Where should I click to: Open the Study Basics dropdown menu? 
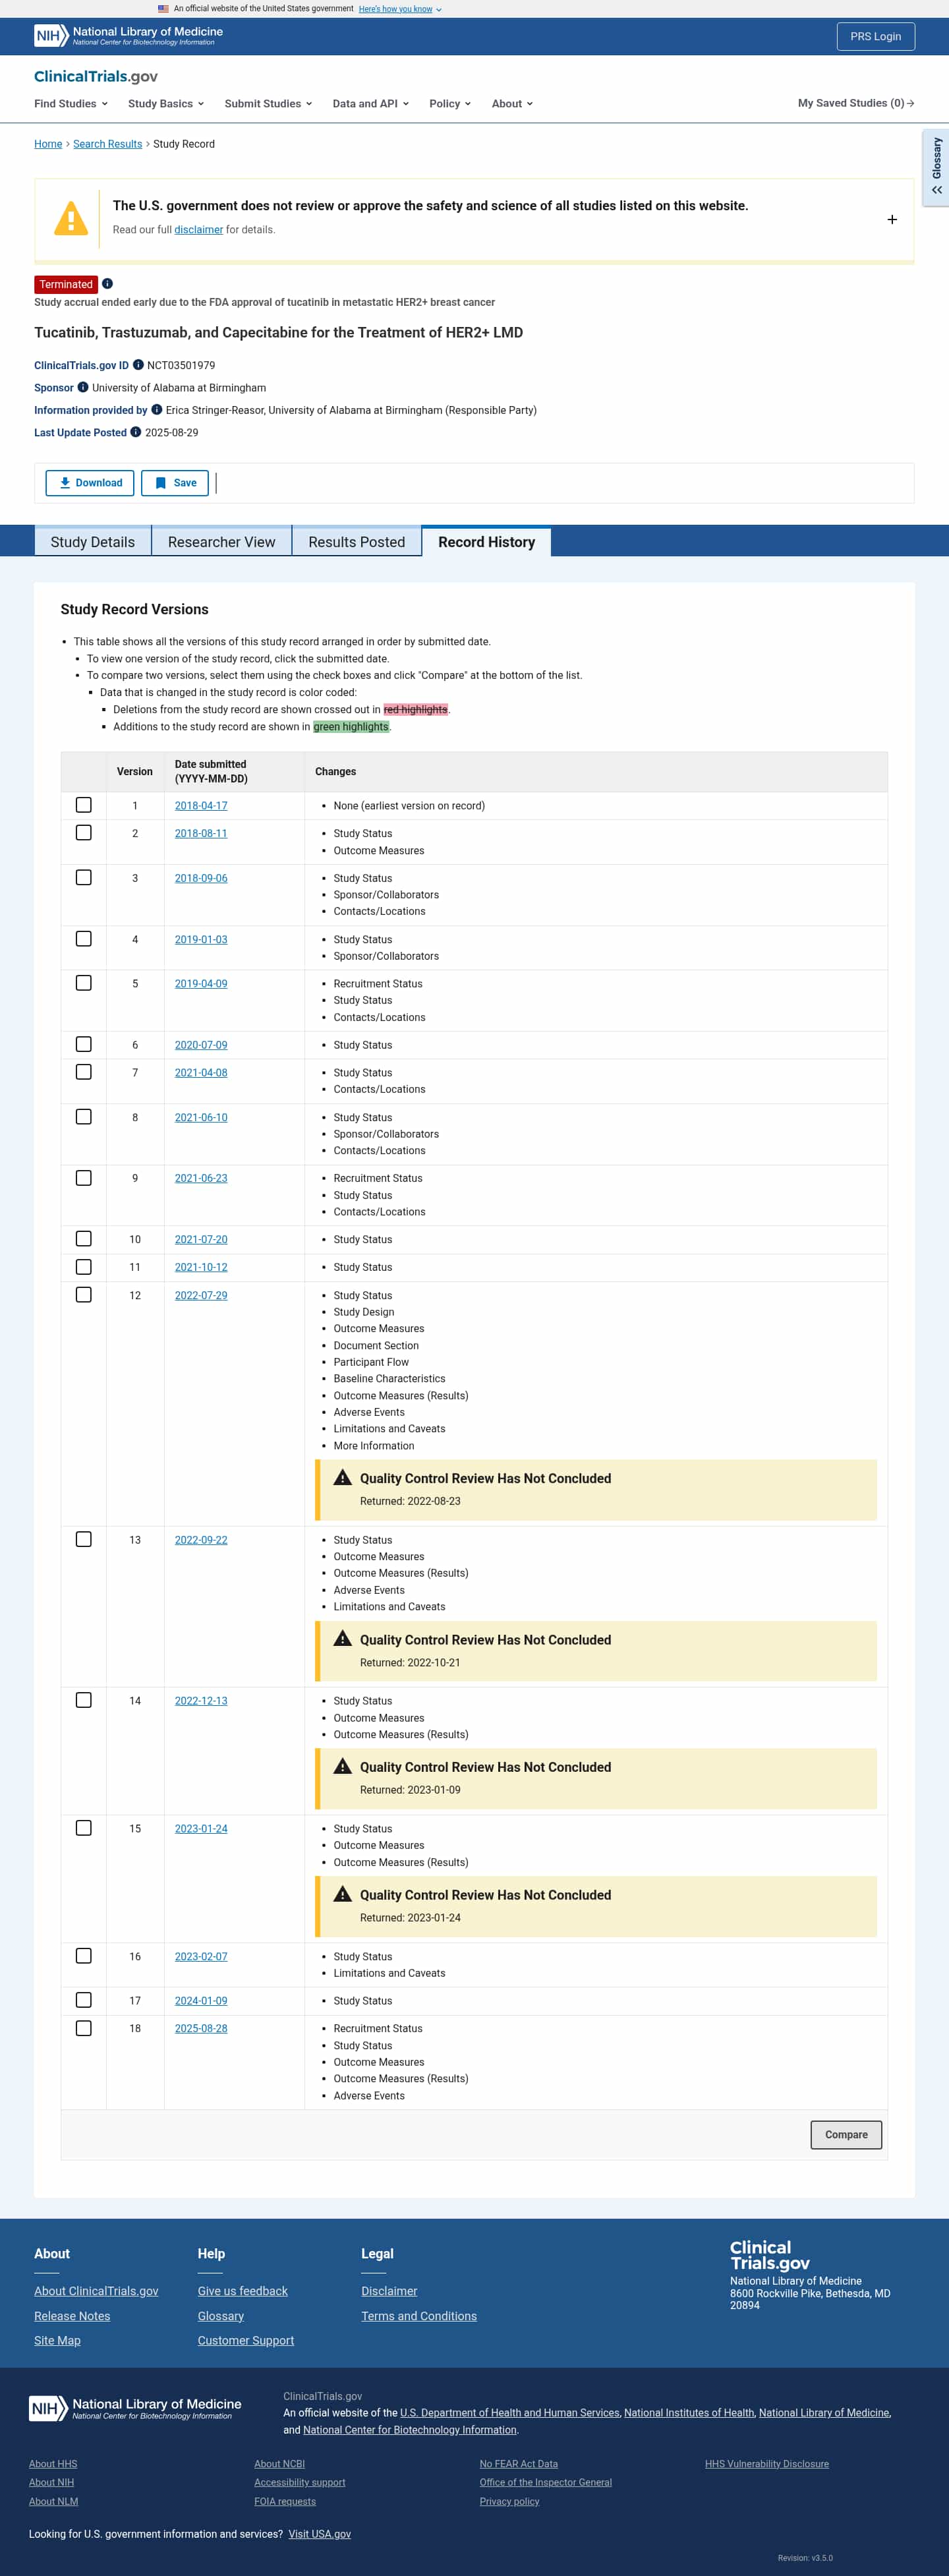[166, 104]
